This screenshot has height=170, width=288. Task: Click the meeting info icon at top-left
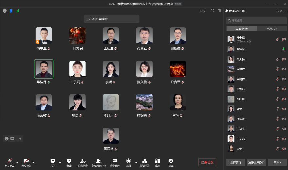(x=5, y=11)
